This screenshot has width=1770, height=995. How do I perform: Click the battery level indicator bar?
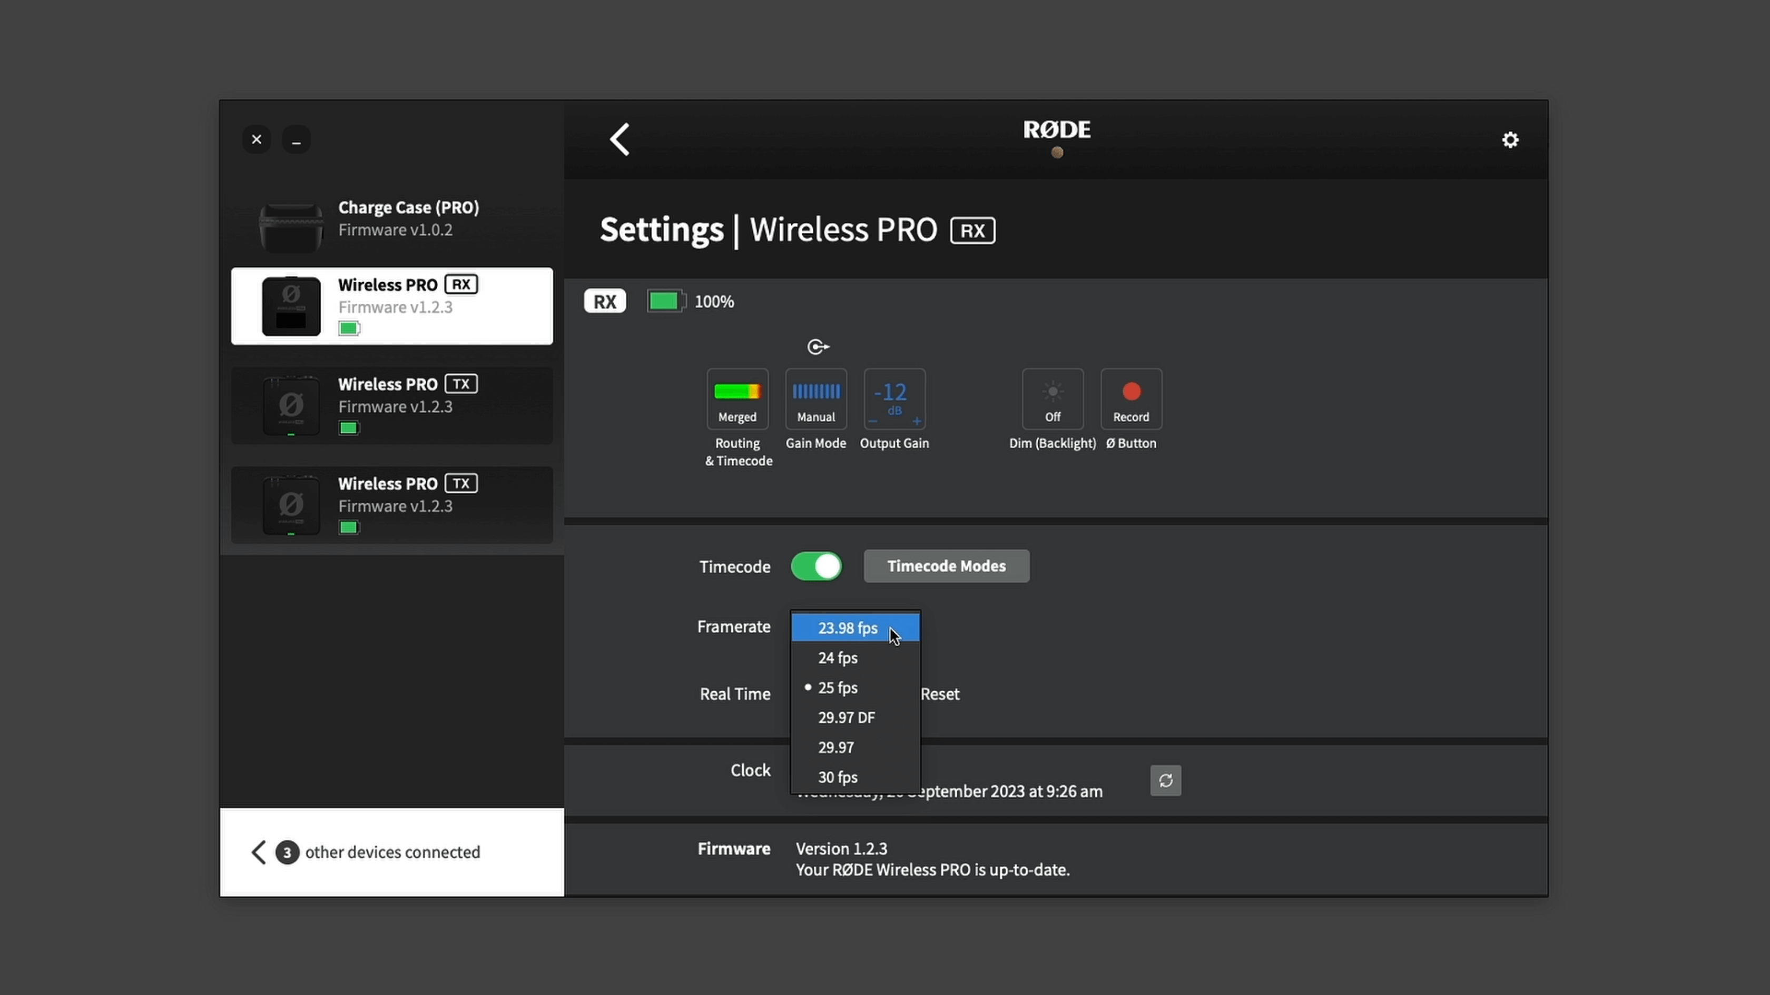[664, 301]
